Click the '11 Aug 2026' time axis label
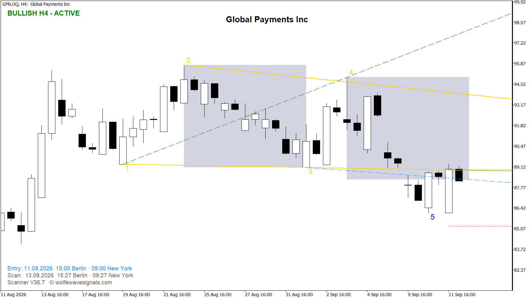The width and height of the screenshot is (532, 299). pyautogui.click(x=13, y=295)
